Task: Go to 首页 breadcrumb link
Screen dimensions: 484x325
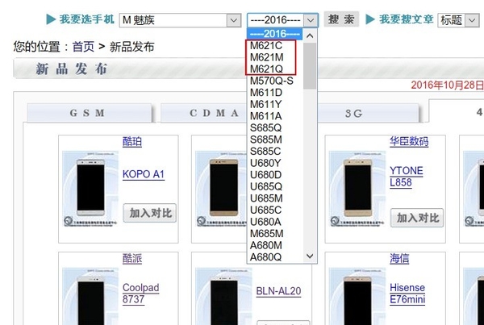Action: click(x=83, y=47)
